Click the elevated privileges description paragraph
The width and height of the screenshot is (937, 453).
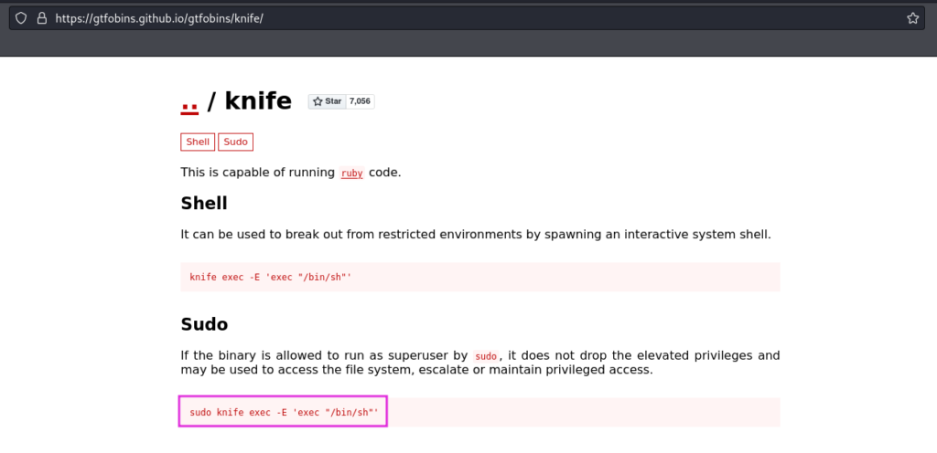479,363
